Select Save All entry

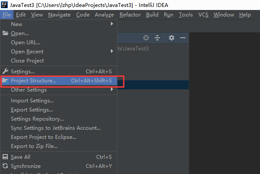(x=58, y=157)
